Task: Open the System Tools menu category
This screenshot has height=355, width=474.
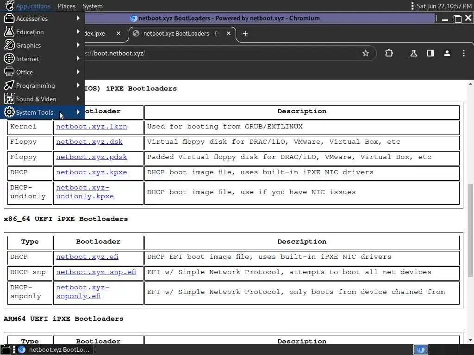Action: coord(42,112)
